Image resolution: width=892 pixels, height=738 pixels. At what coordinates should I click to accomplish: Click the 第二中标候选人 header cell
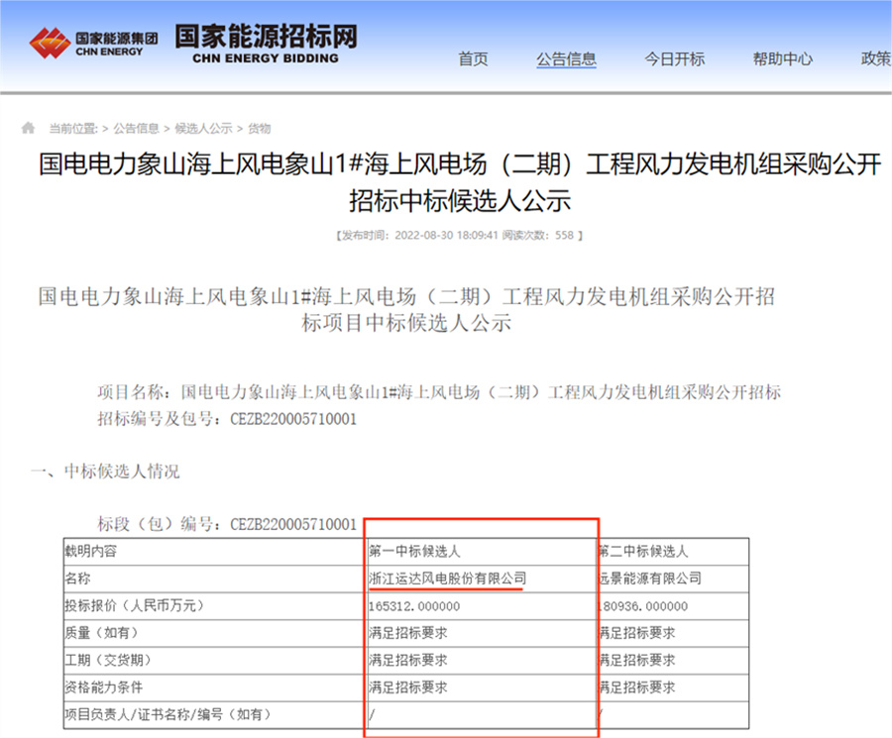[x=674, y=552]
